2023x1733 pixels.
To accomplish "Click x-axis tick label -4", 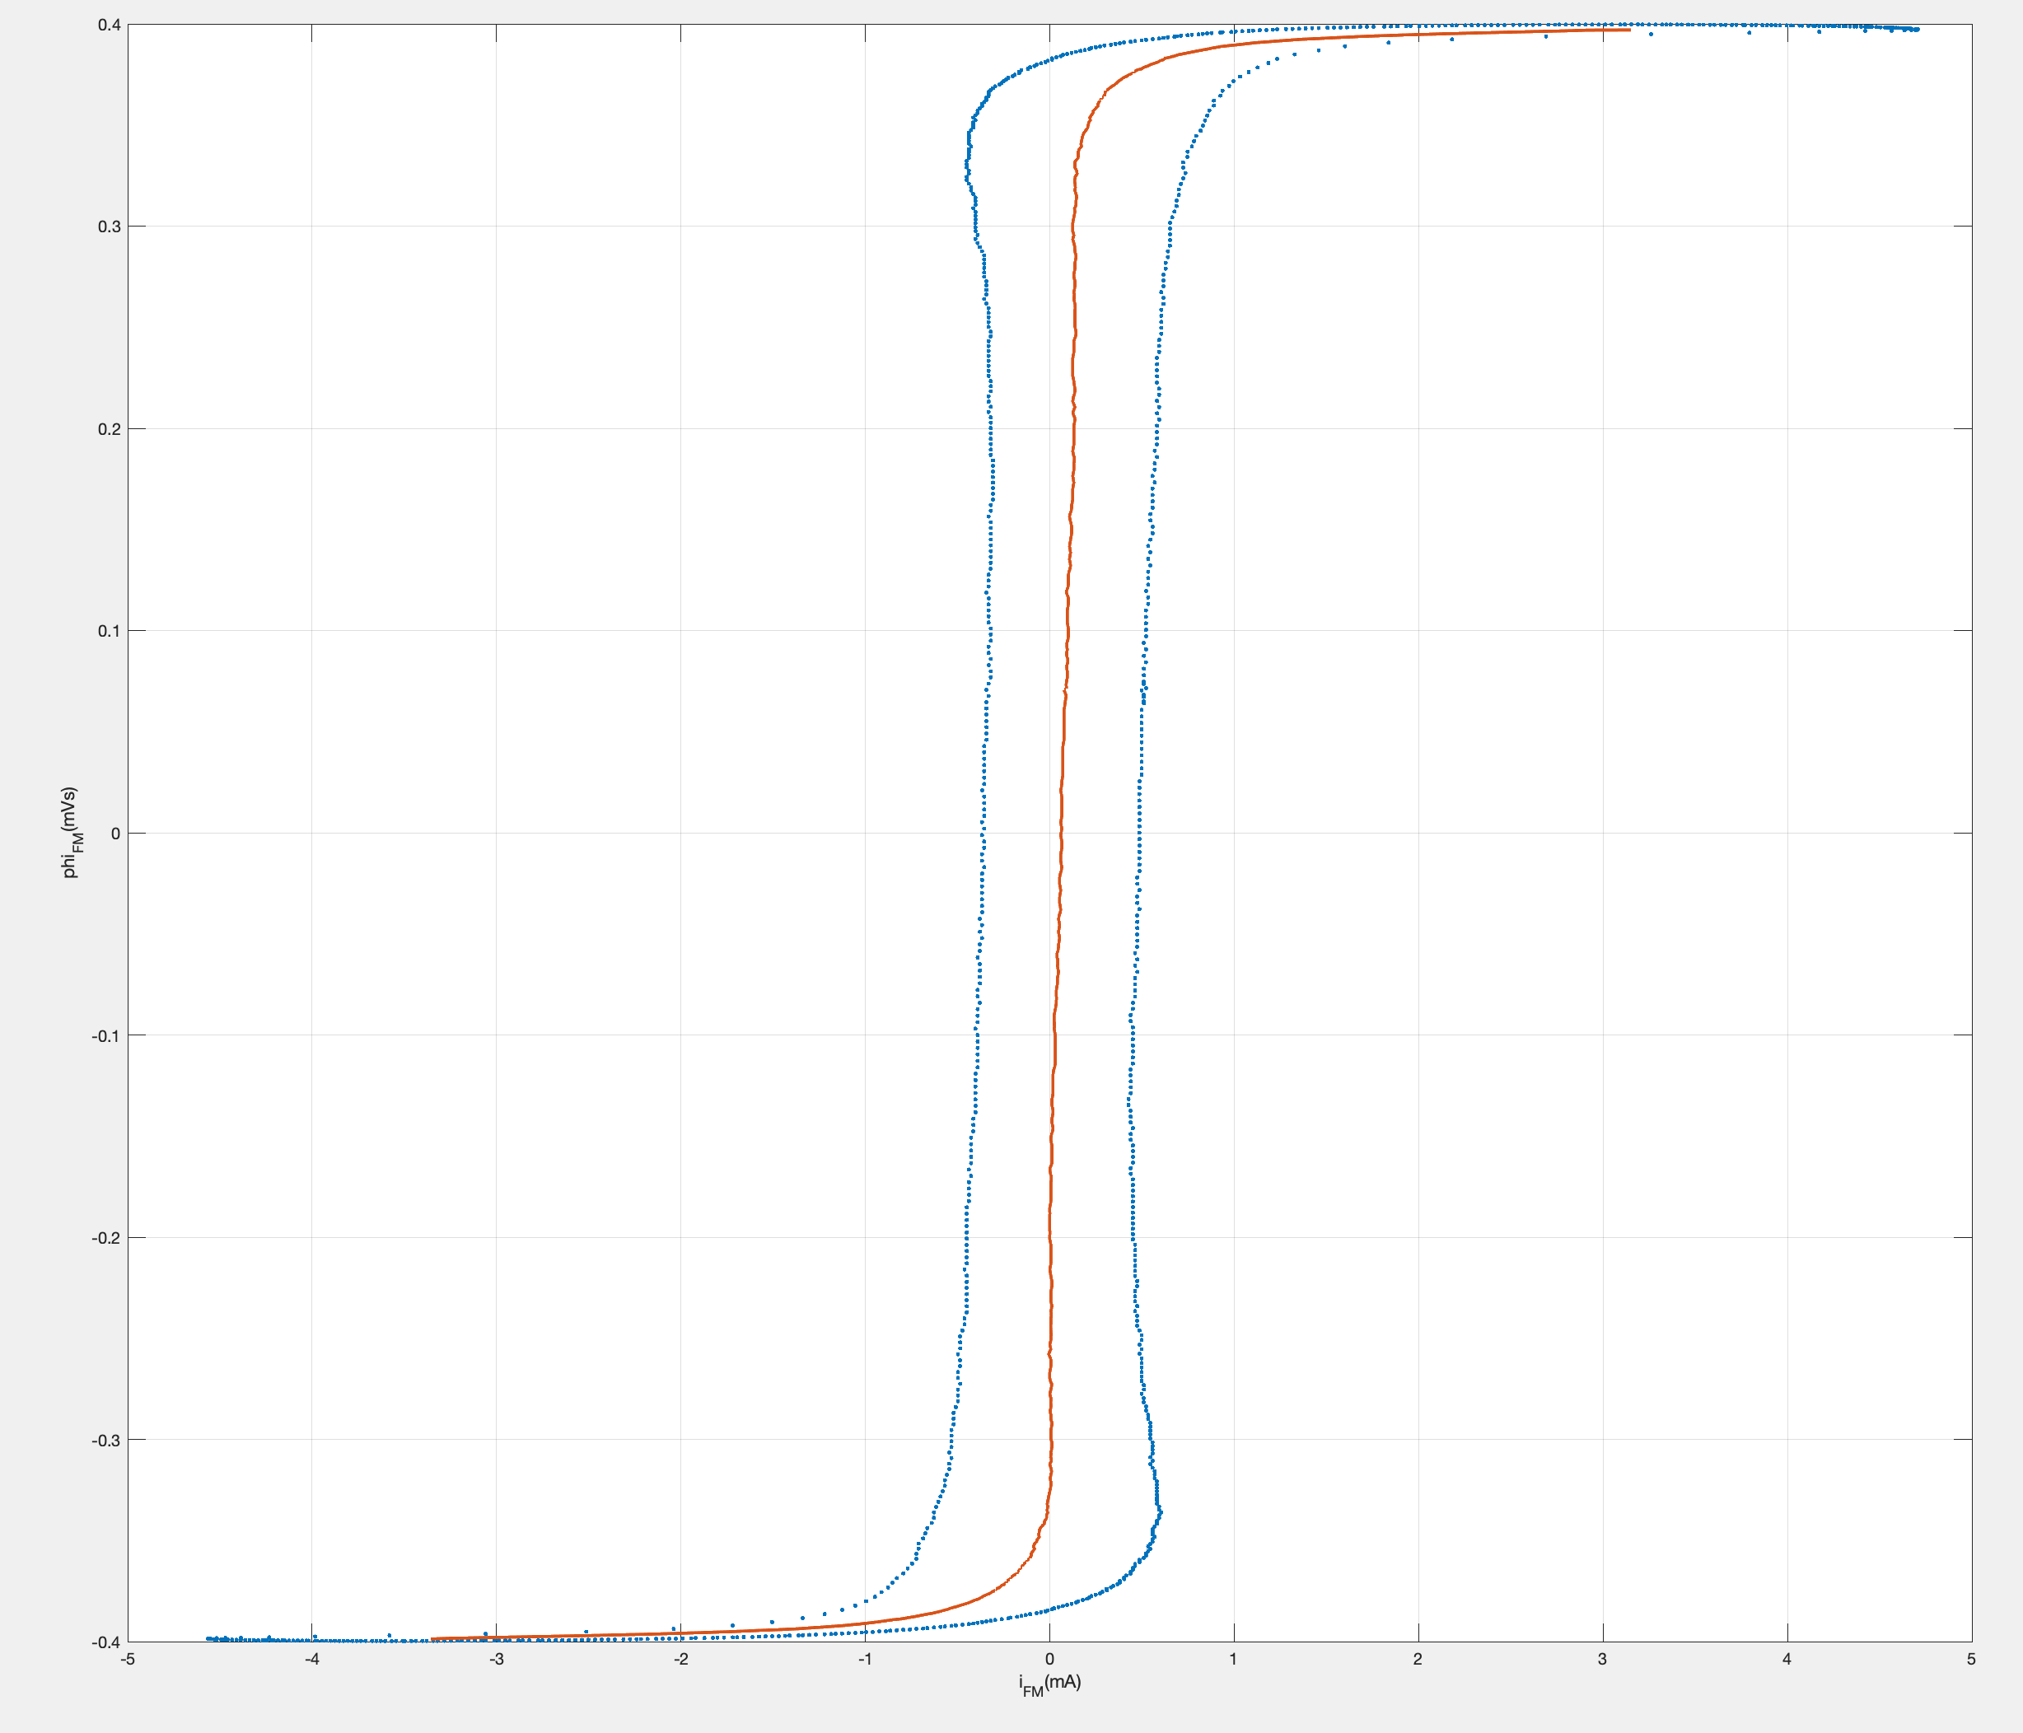I will point(311,1659).
